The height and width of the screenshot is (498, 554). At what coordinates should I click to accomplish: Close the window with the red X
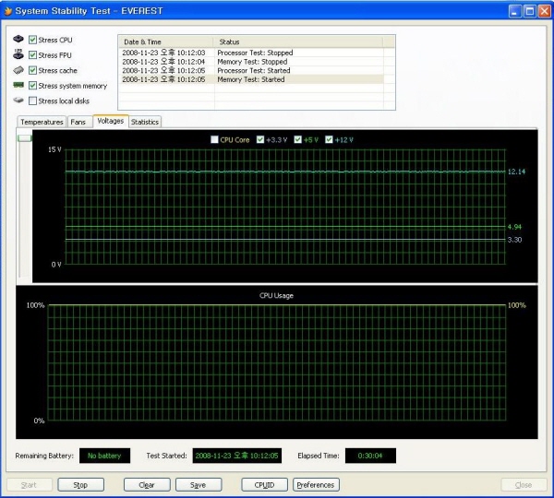tap(544, 11)
